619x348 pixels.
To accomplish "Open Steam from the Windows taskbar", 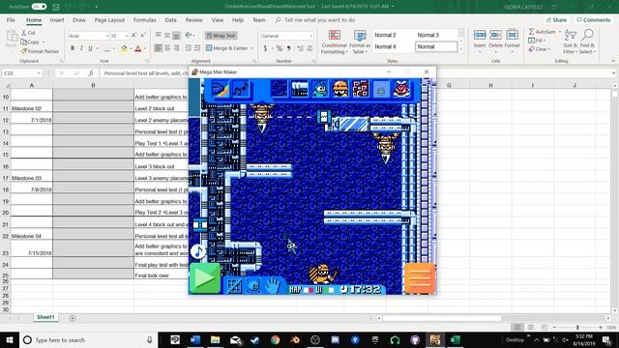I will point(255,339).
